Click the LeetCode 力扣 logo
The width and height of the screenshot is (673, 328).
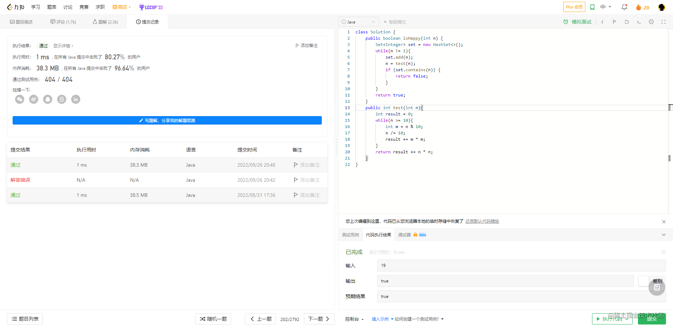(15, 7)
